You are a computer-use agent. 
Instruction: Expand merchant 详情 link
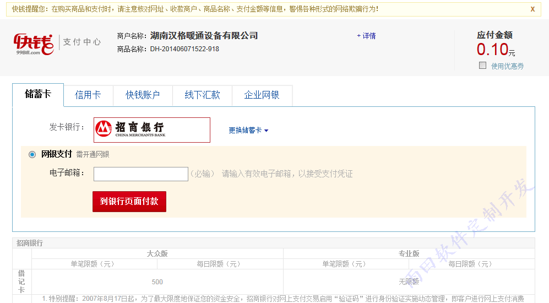pos(366,36)
